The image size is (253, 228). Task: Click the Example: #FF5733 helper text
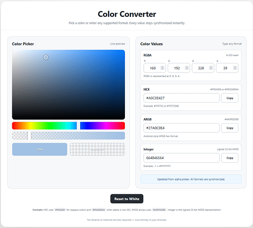click(x=161, y=106)
